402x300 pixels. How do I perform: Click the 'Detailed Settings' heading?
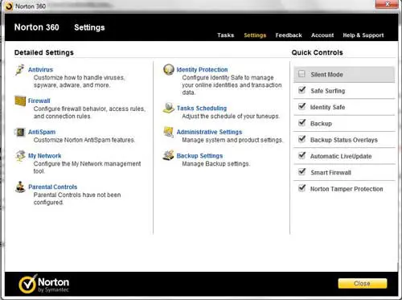coord(44,52)
